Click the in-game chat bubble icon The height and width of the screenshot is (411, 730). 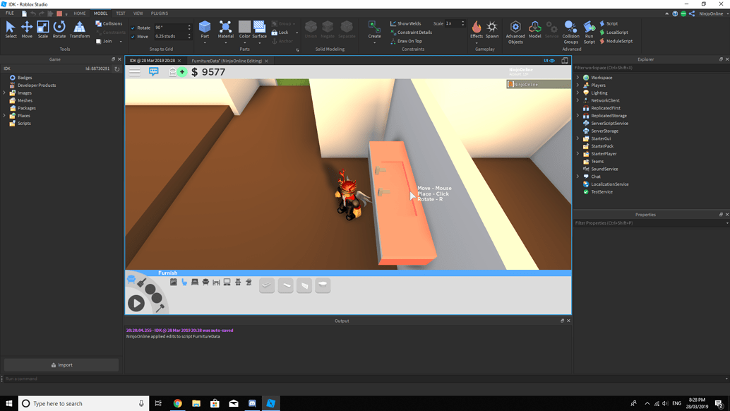(x=154, y=72)
